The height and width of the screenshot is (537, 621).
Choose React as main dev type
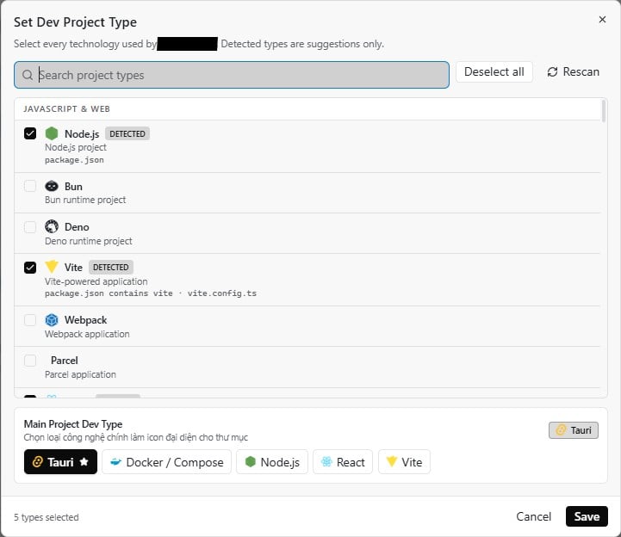343,461
